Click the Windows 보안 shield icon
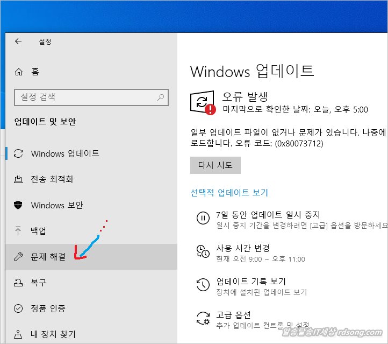Image resolution: width=388 pixels, height=344 pixels. coord(18,205)
